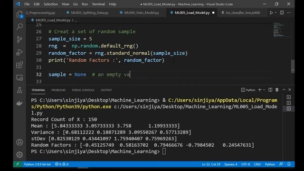Switch to PROBLEMS panel tab
Screen dimensions: 304x171
click(58, 90)
